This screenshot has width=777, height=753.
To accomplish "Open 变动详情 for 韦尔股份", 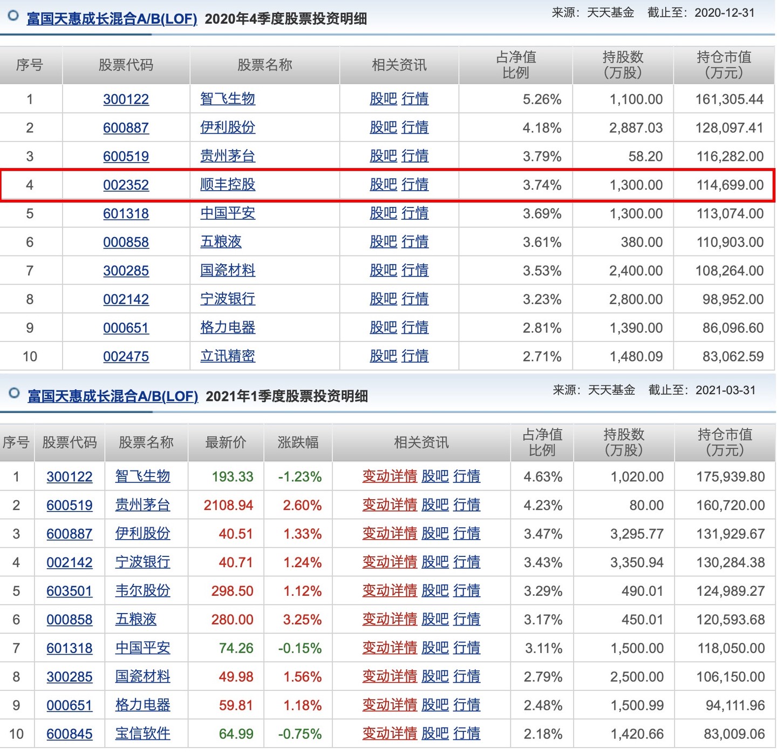I will (x=389, y=591).
